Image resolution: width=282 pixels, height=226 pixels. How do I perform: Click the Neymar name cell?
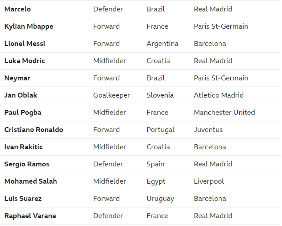17,78
